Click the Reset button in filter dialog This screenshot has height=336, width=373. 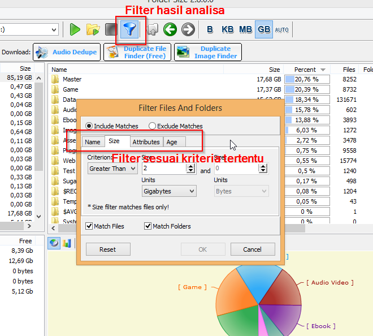[x=108, y=249]
